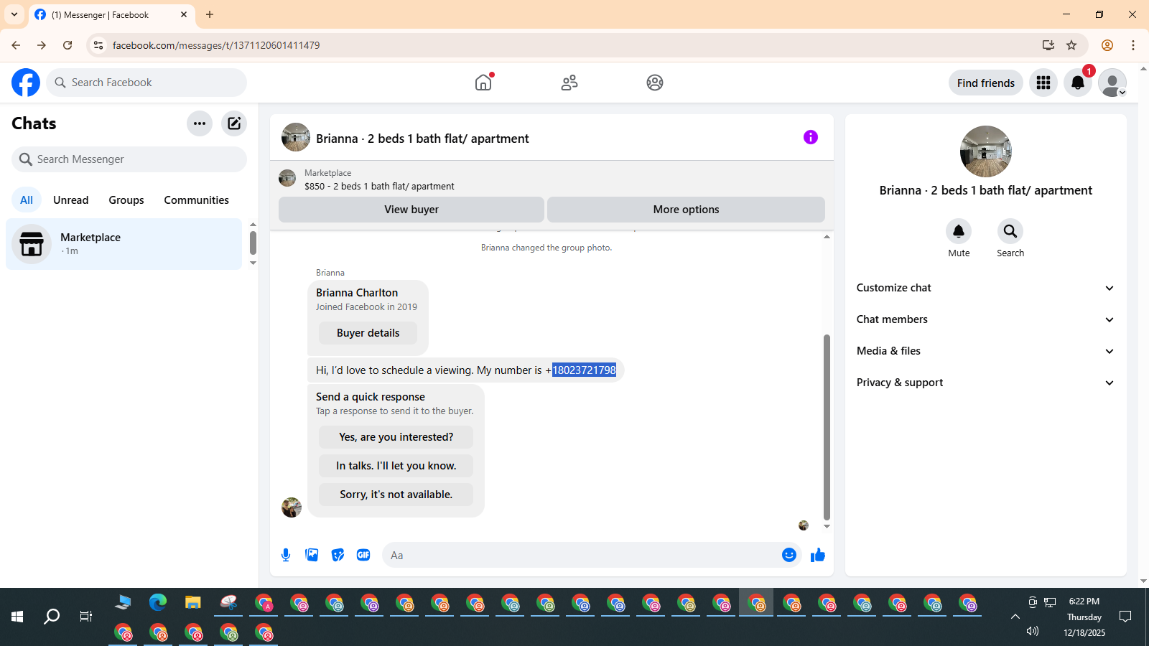Viewport: 1149px width, 646px height.
Task: Switch to the Groups chats tab
Action: [126, 200]
